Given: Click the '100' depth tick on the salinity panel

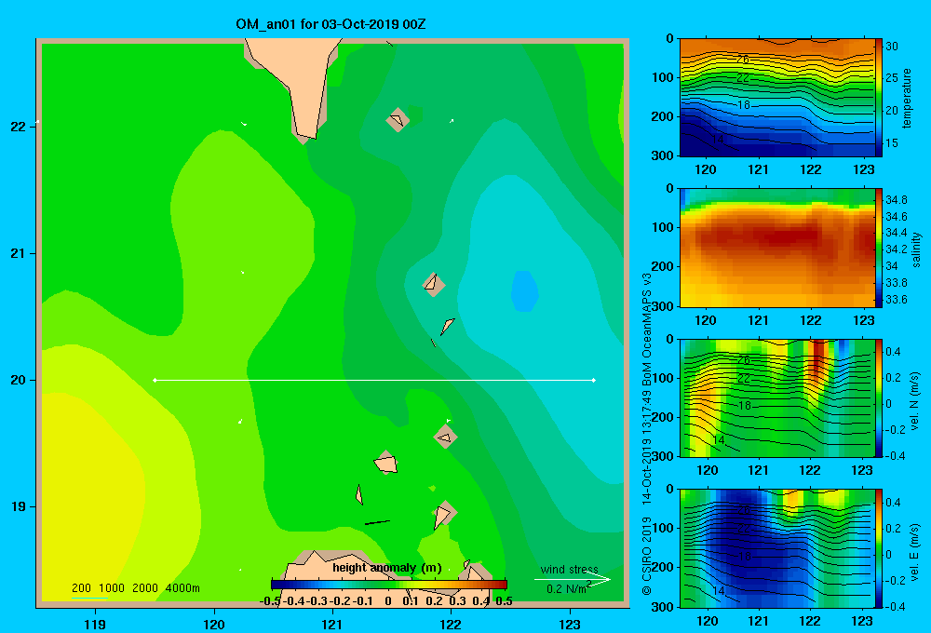Looking at the screenshot, I should (663, 227).
